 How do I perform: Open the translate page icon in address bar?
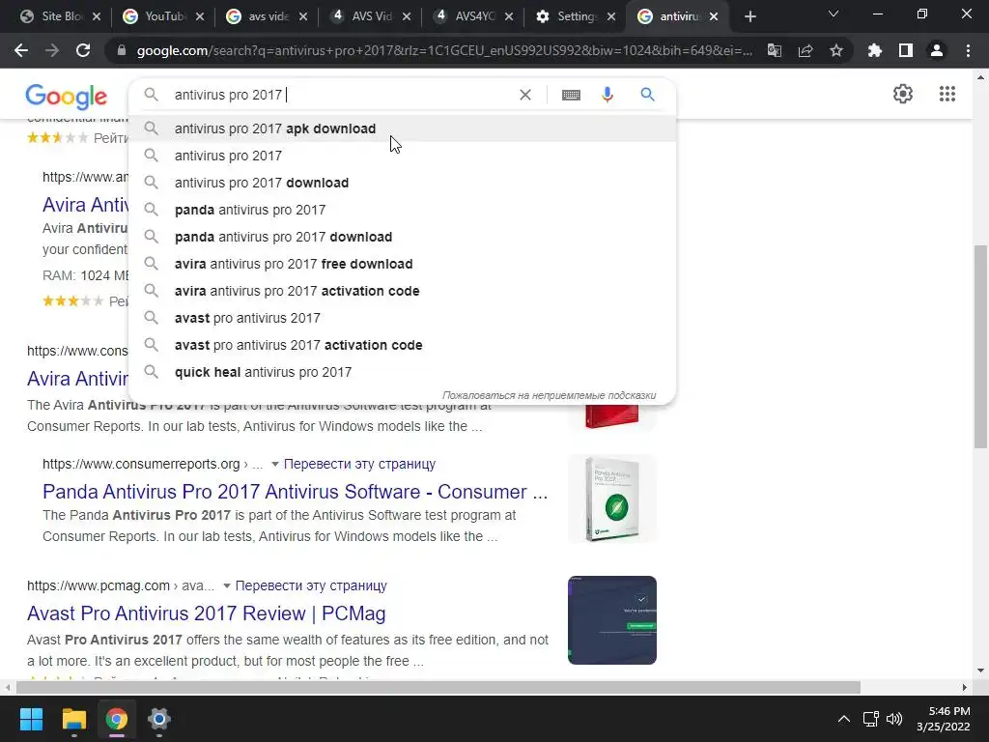[775, 50]
